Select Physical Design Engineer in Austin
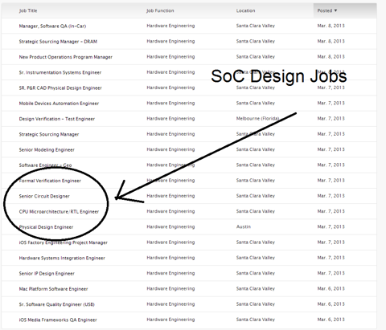The image size is (386, 330). [x=46, y=227]
